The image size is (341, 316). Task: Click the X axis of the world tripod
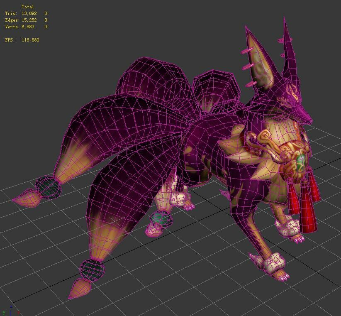(x=18, y=312)
